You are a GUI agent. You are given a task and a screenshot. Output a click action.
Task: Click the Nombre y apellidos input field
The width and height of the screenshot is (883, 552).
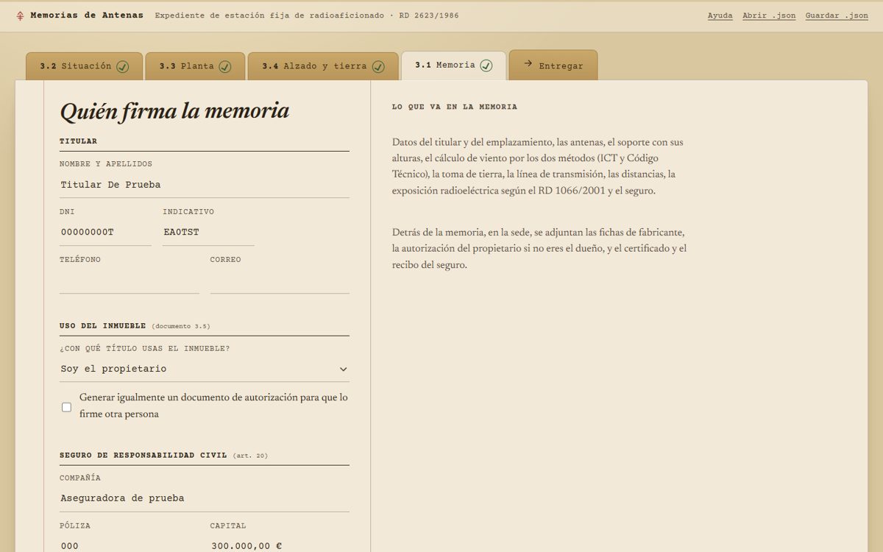coord(205,185)
